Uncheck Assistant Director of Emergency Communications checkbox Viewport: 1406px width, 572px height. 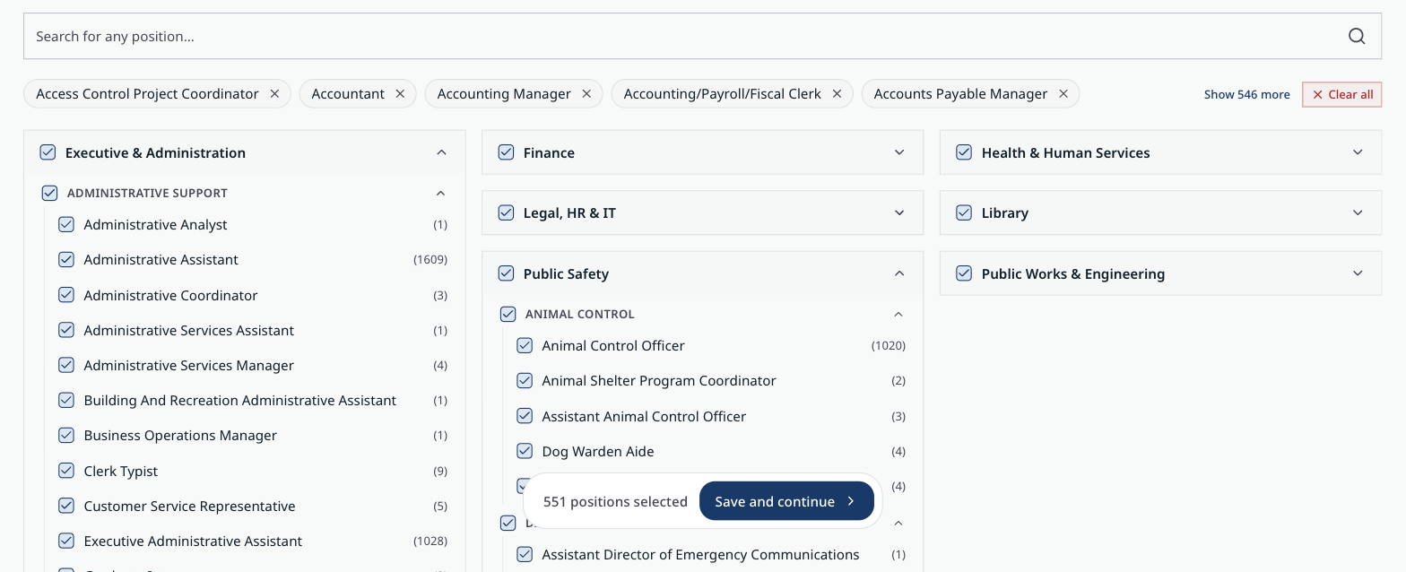[525, 554]
